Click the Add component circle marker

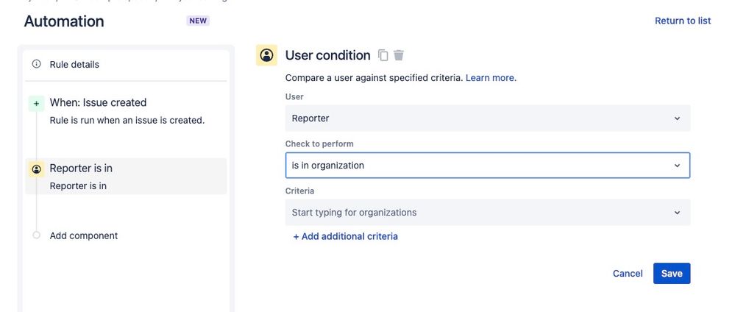coord(37,235)
